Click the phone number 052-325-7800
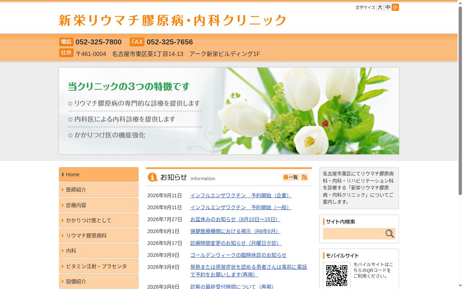Viewport: 463px width, 289px height. tap(98, 42)
